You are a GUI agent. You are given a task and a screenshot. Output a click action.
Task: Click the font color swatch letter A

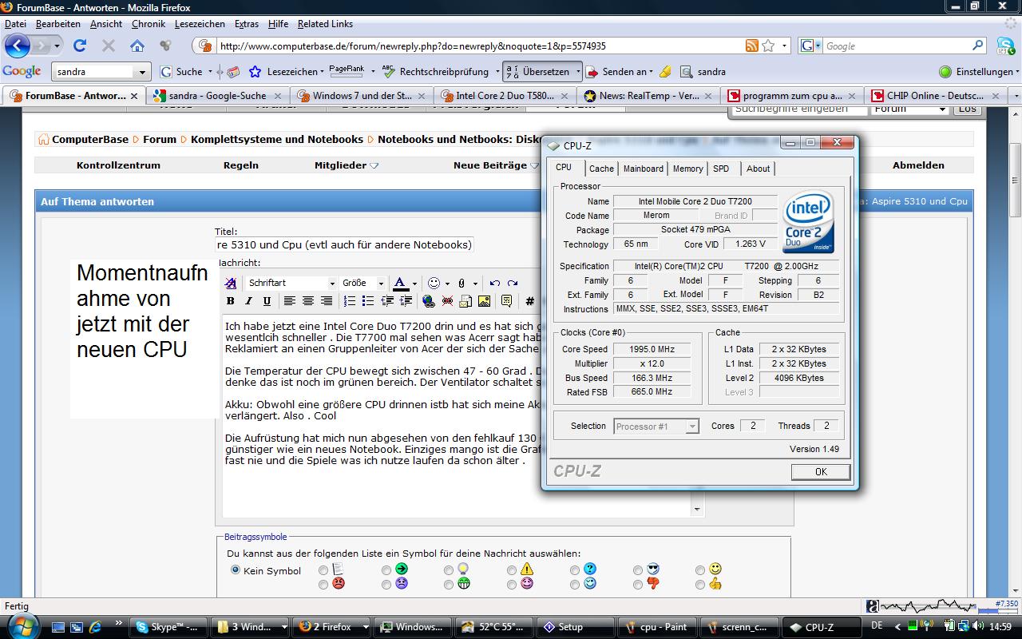click(x=401, y=283)
